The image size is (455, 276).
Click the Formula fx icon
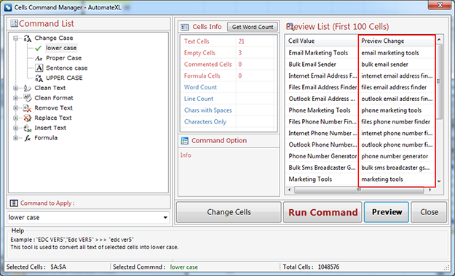tap(27, 138)
